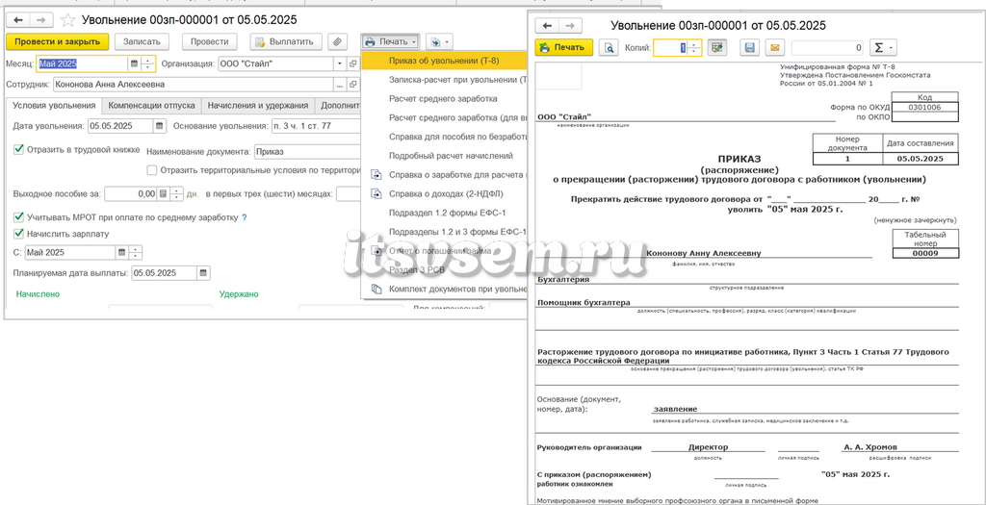Switch to Компенсации отпуска tab
The image size is (986, 505).
[x=151, y=106]
